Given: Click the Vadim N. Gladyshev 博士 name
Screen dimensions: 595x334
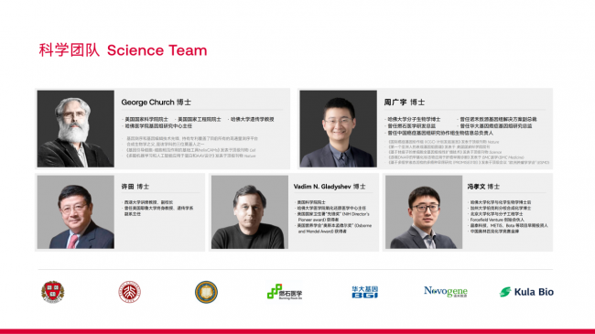Looking at the screenshot, I should [330, 187].
